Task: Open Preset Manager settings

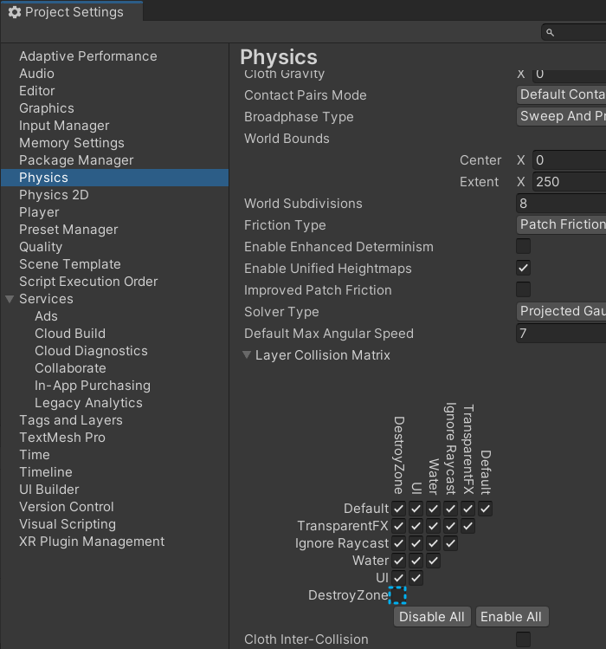Action: 68,230
